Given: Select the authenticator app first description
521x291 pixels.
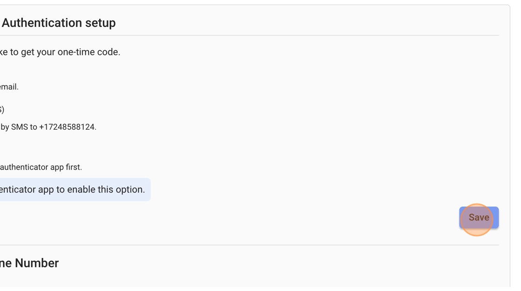Looking at the screenshot, I should point(41,167).
